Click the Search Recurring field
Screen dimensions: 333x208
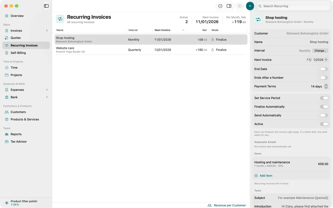pyautogui.click(x=293, y=6)
